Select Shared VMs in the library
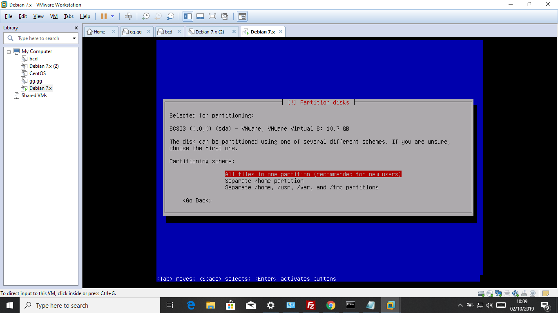The height and width of the screenshot is (313, 558). 34,95
